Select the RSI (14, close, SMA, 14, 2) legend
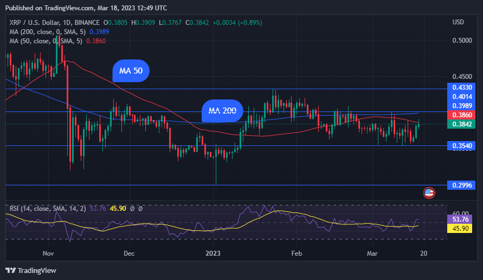This screenshot has height=280, width=483. (48, 209)
